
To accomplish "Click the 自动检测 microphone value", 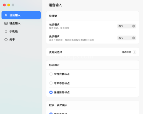I will (126, 52).
